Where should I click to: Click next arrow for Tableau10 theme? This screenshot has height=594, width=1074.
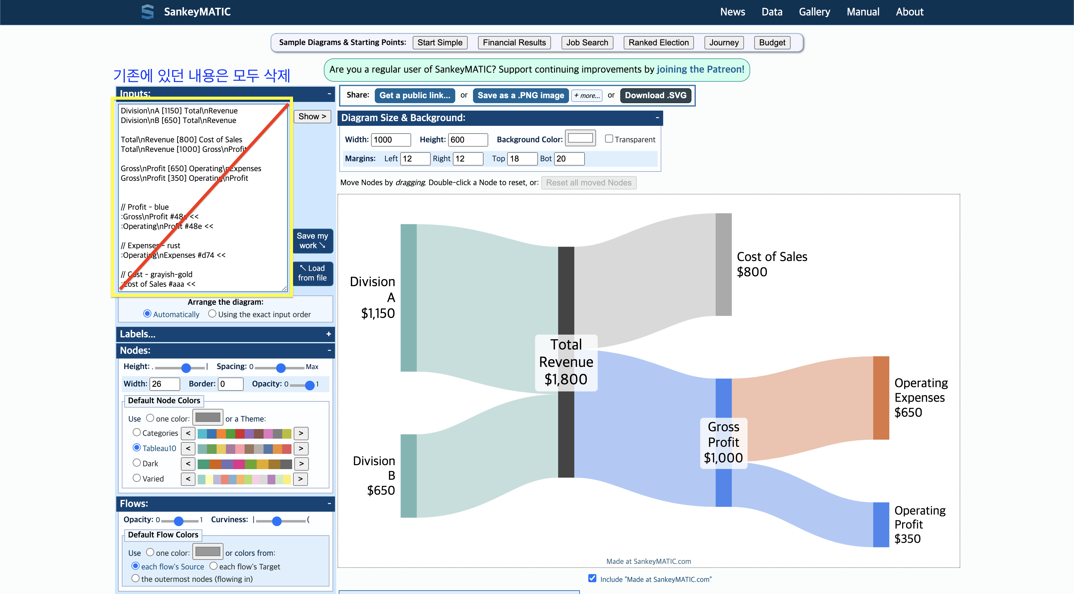[301, 449]
